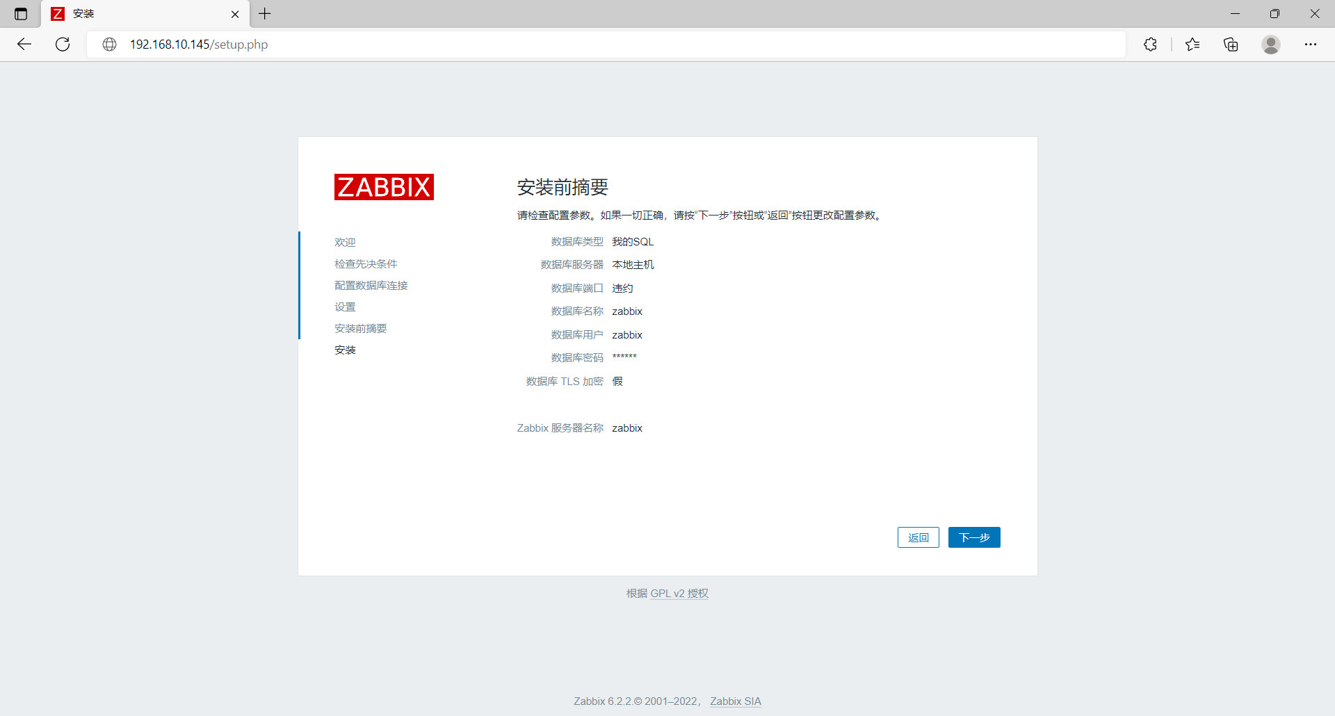Click the masked ****** password value
The image size is (1335, 716).
coord(624,357)
